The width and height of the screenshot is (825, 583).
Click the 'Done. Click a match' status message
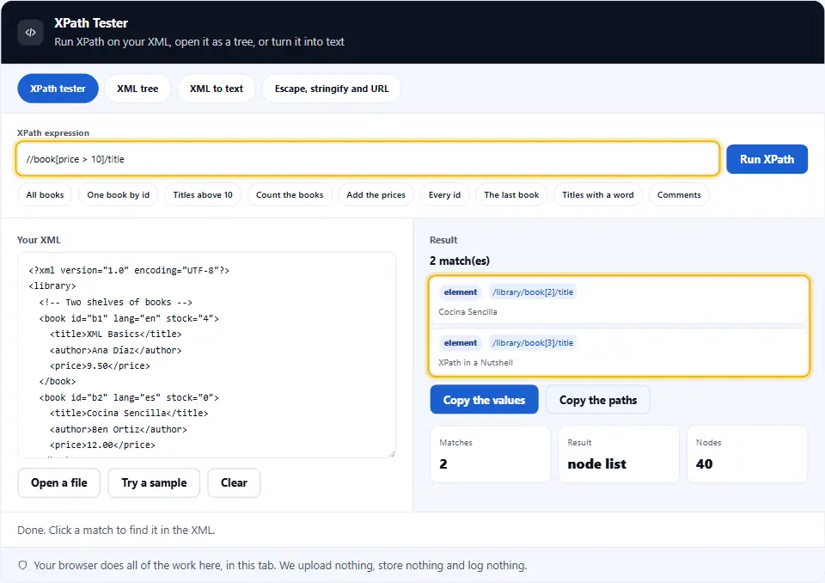coord(116,530)
